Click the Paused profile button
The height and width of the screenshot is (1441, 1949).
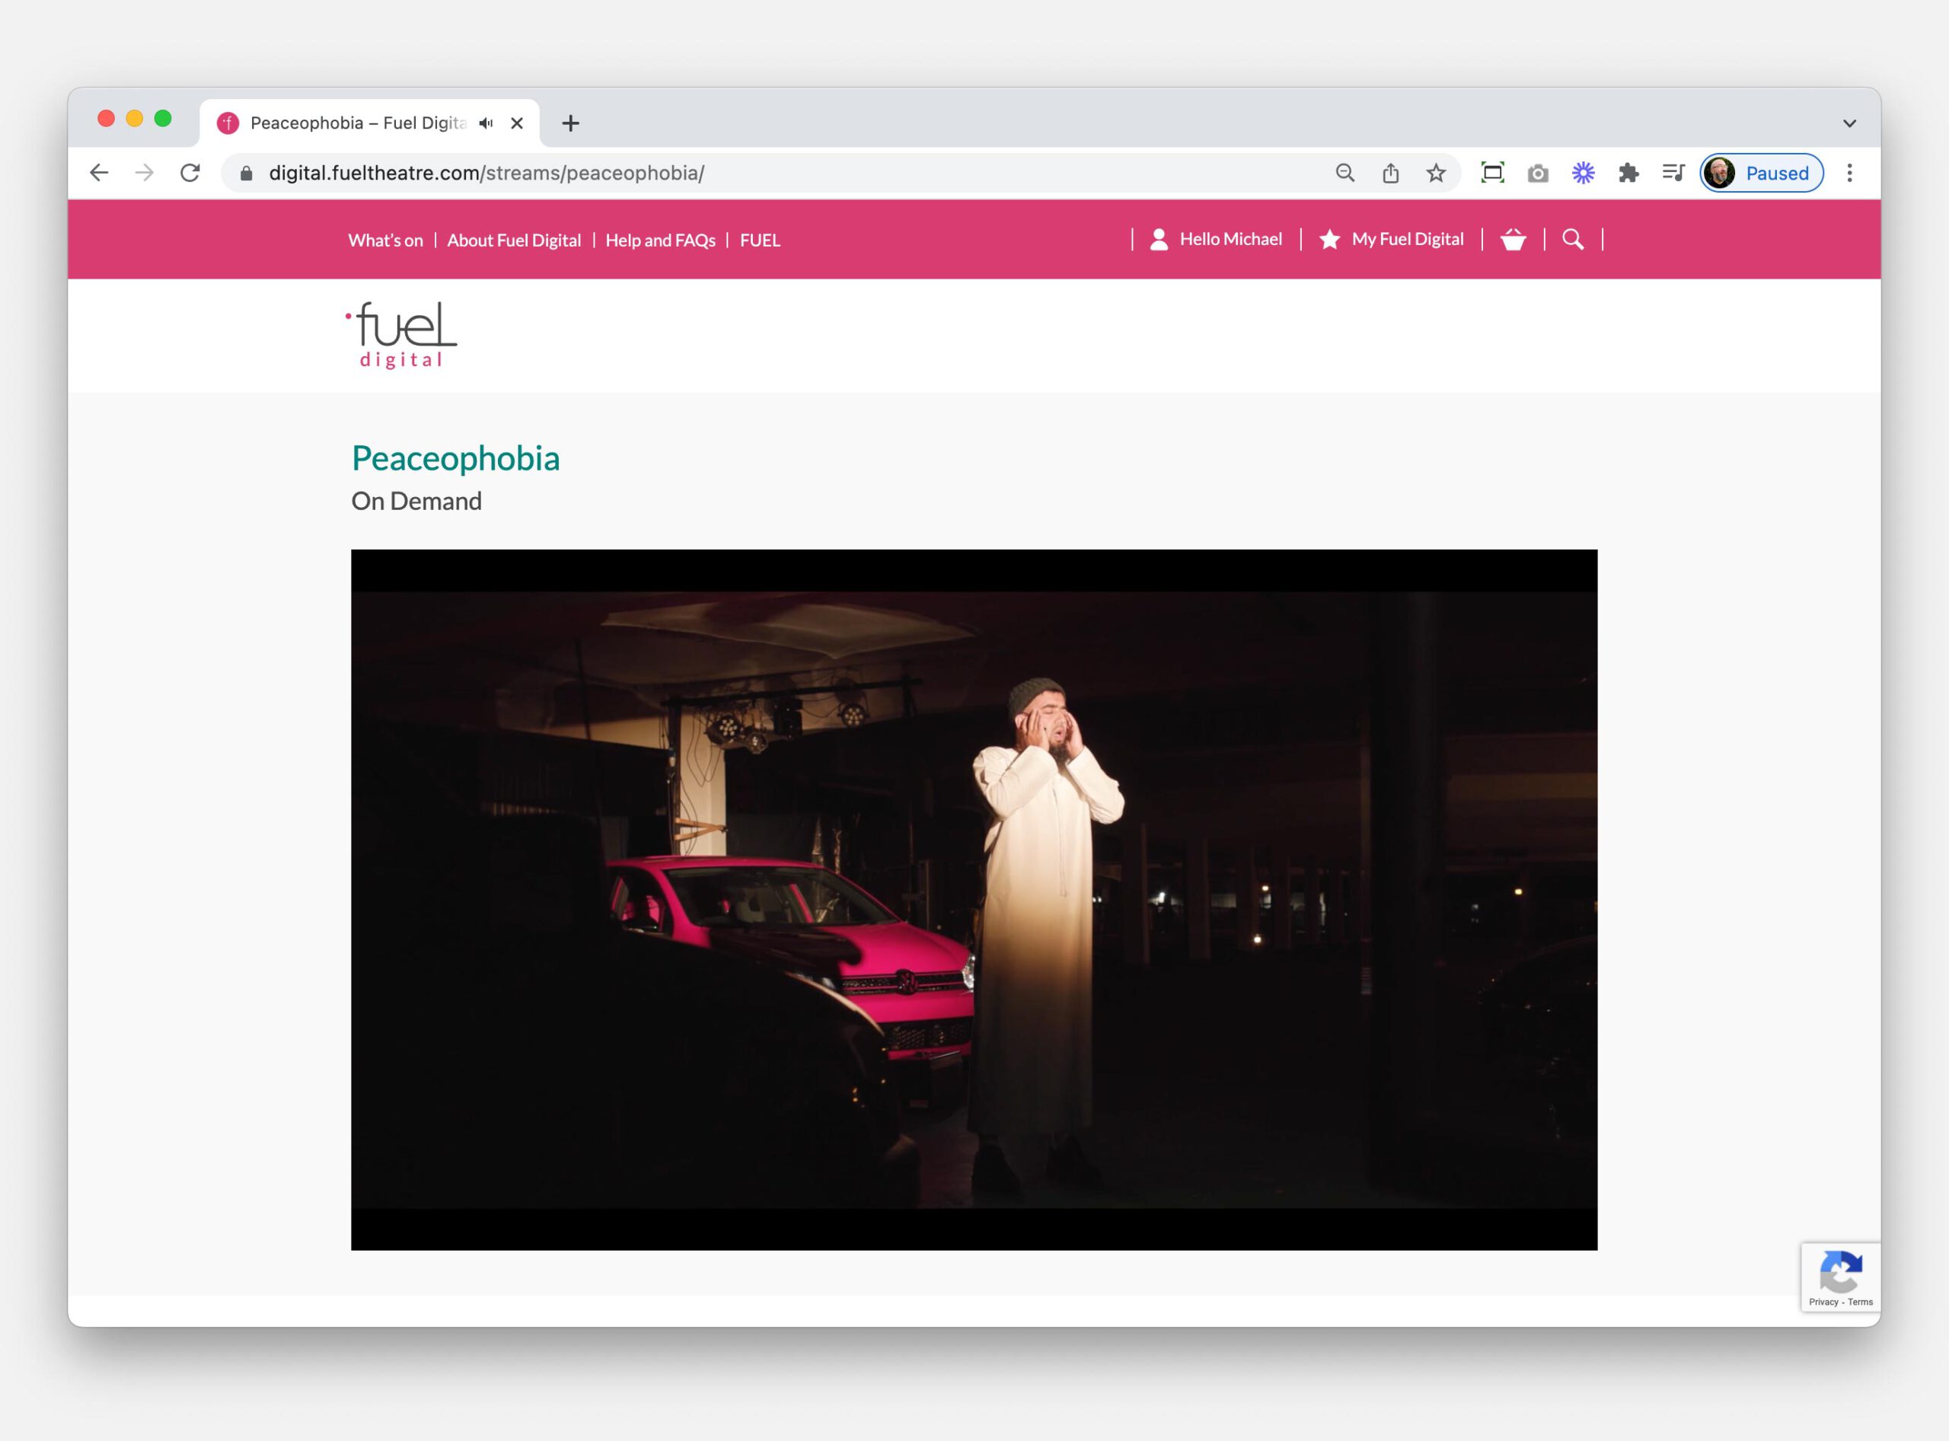[x=1762, y=173]
